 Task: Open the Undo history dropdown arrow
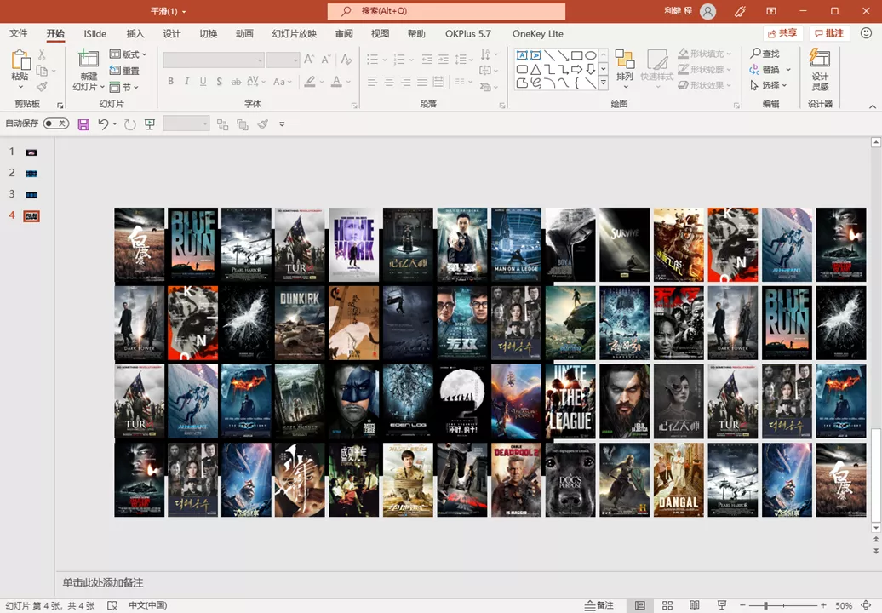[x=115, y=123]
